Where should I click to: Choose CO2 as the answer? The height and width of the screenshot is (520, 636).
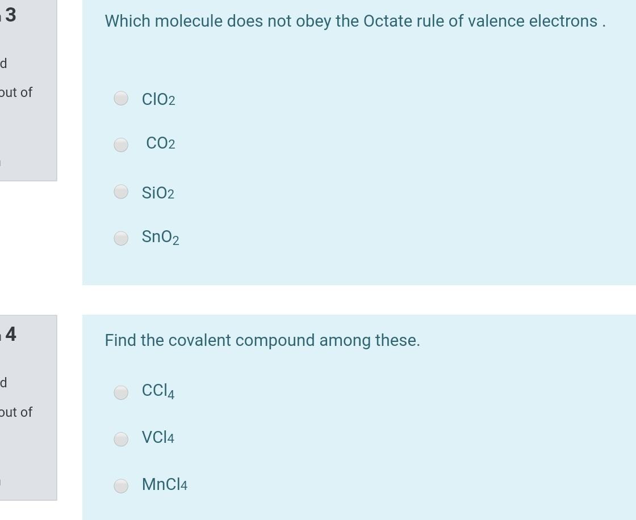[x=120, y=145]
